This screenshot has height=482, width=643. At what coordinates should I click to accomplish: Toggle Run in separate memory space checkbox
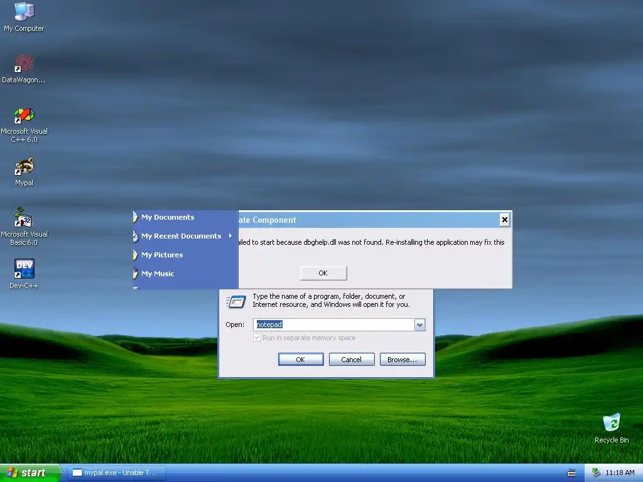[x=257, y=338]
